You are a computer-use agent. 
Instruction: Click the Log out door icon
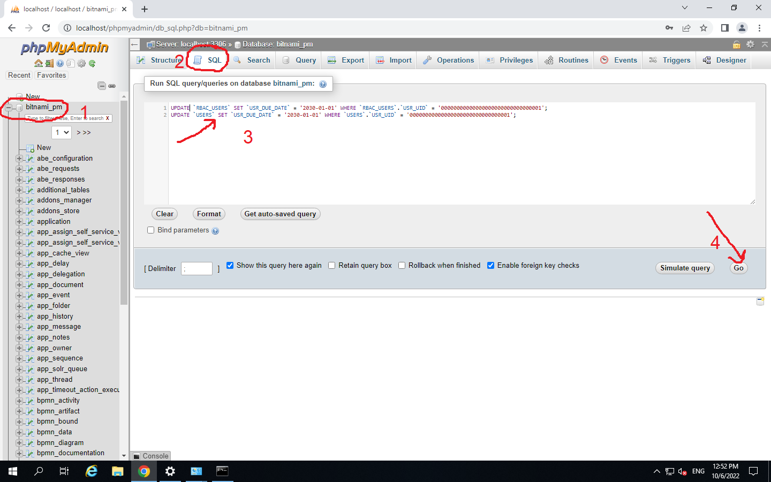pyautogui.click(x=49, y=63)
